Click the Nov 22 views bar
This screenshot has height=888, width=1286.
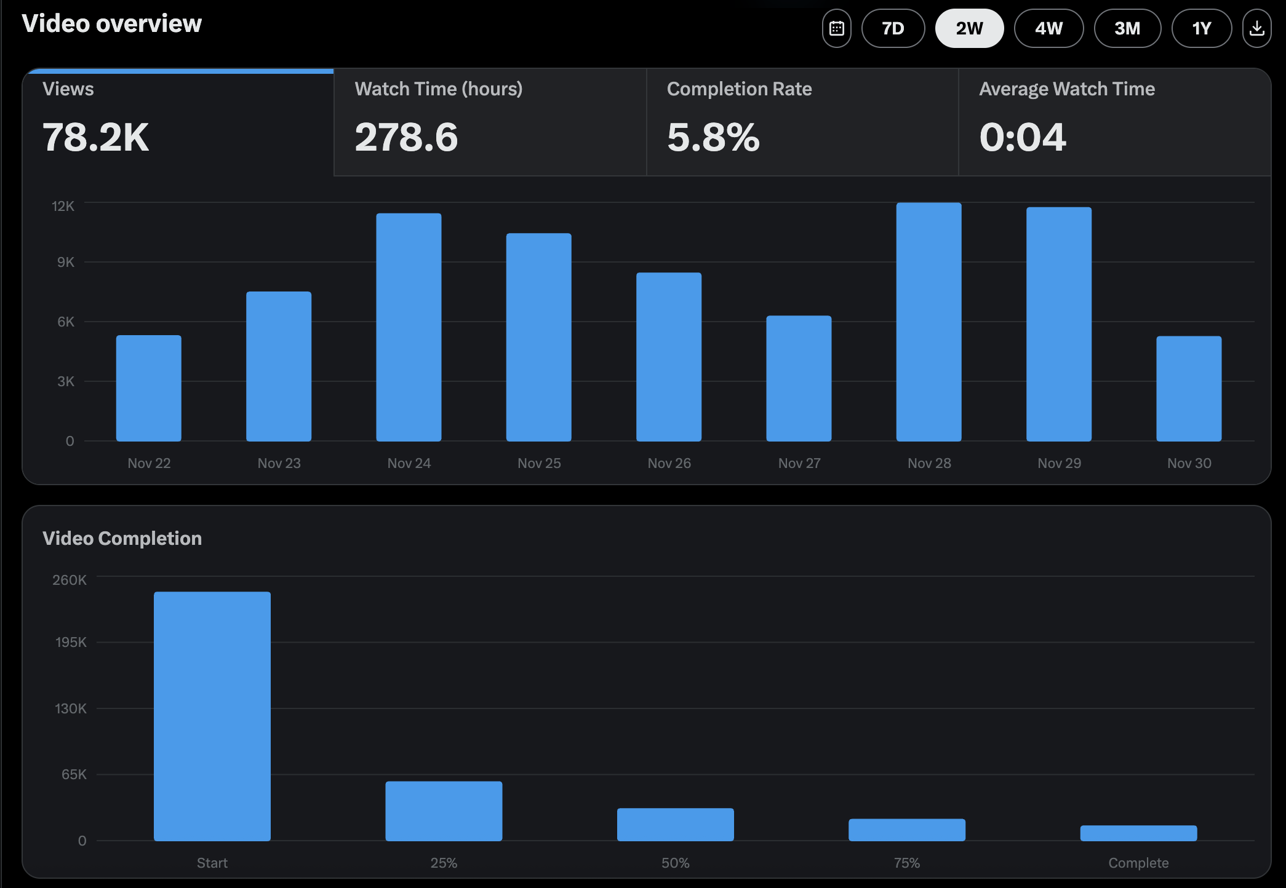149,389
